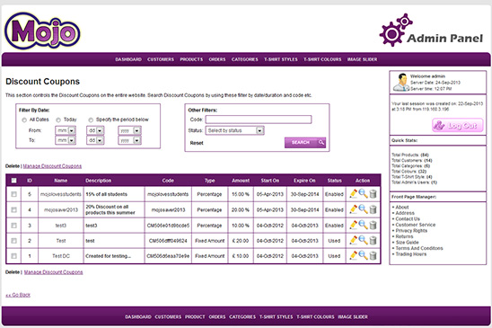Open Terms And Conditions page link
Viewport: 492px width, 328px height.
(419, 248)
